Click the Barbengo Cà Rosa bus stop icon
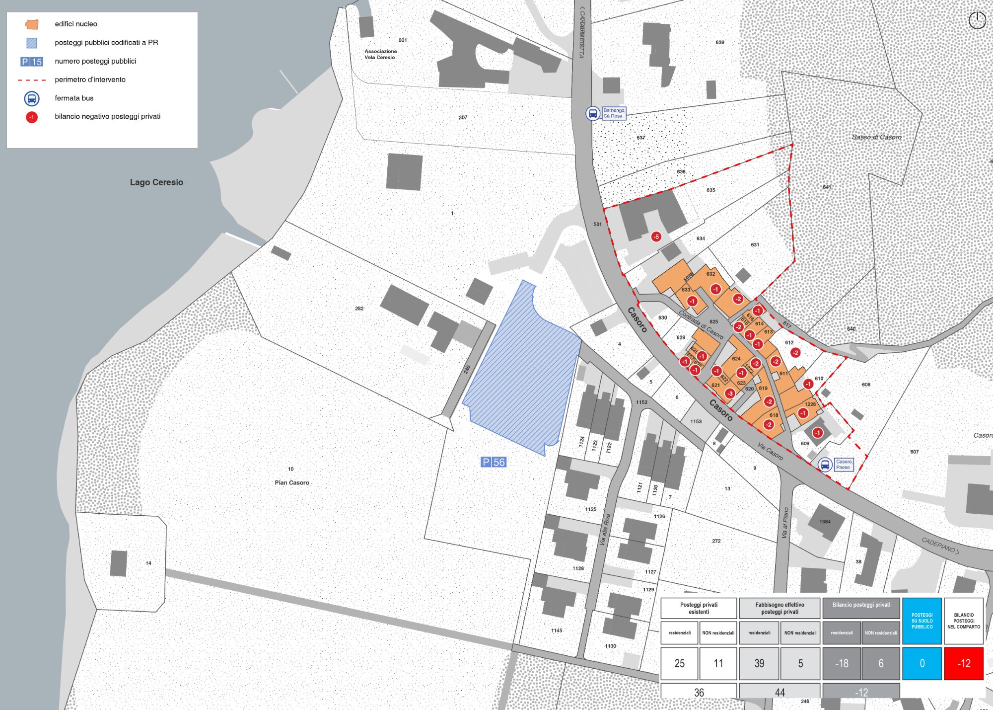 click(593, 113)
